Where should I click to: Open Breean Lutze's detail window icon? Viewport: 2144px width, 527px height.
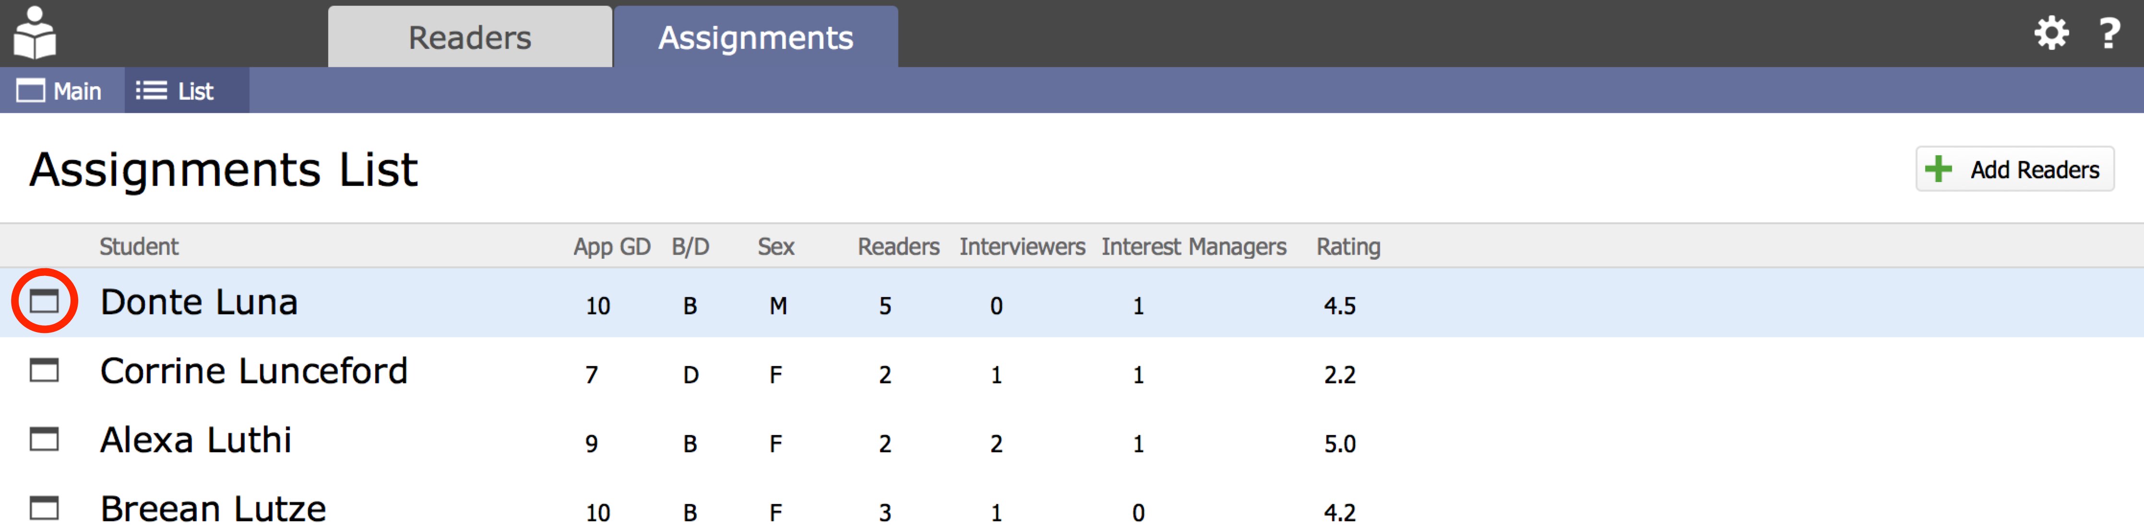(44, 507)
